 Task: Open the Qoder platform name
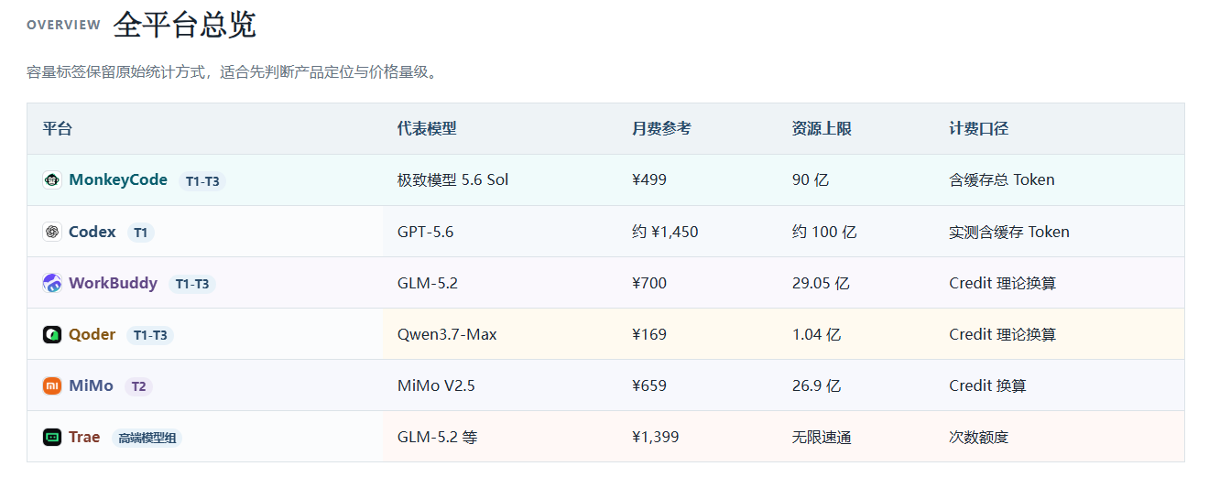93,334
